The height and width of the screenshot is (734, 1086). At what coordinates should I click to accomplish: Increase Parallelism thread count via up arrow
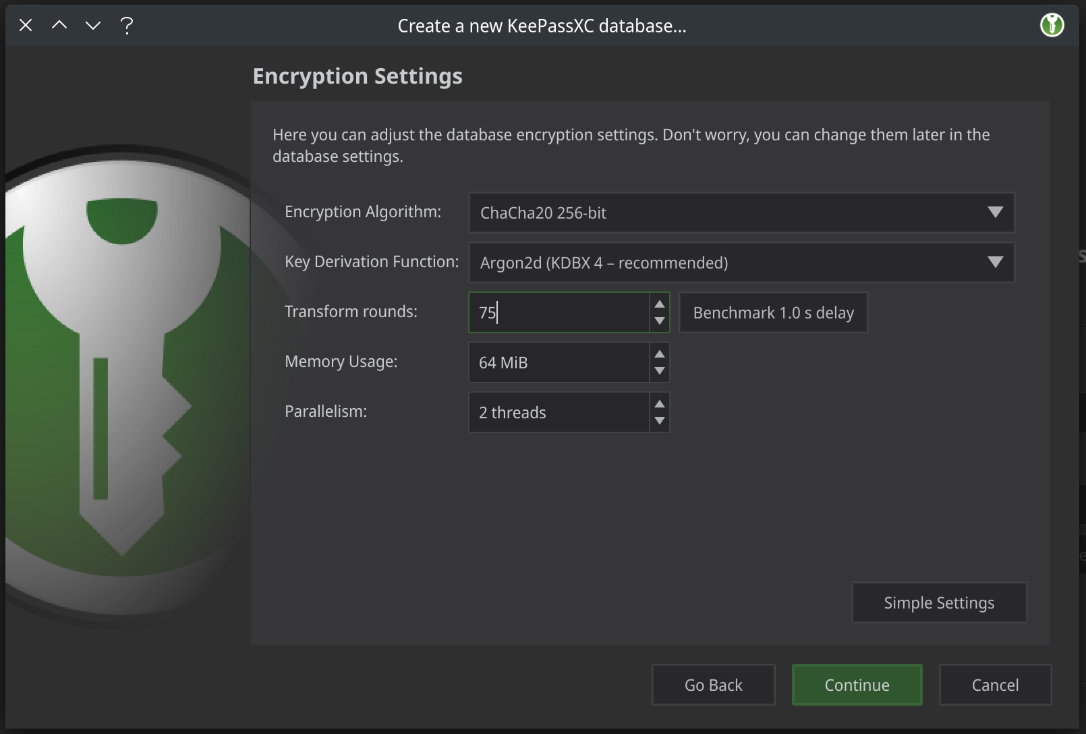660,403
